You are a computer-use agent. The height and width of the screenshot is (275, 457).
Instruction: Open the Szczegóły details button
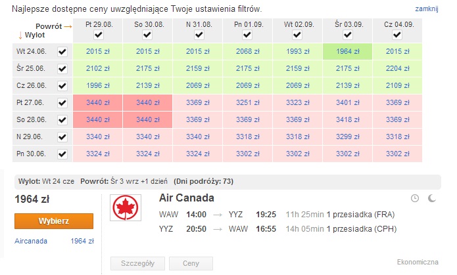(x=137, y=263)
